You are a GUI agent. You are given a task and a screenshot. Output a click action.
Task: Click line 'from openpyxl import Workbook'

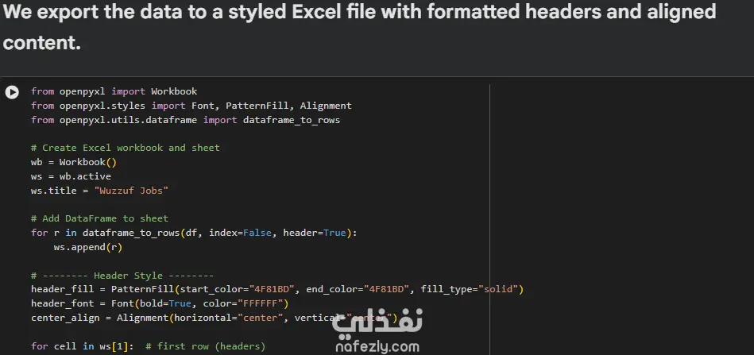click(x=114, y=91)
